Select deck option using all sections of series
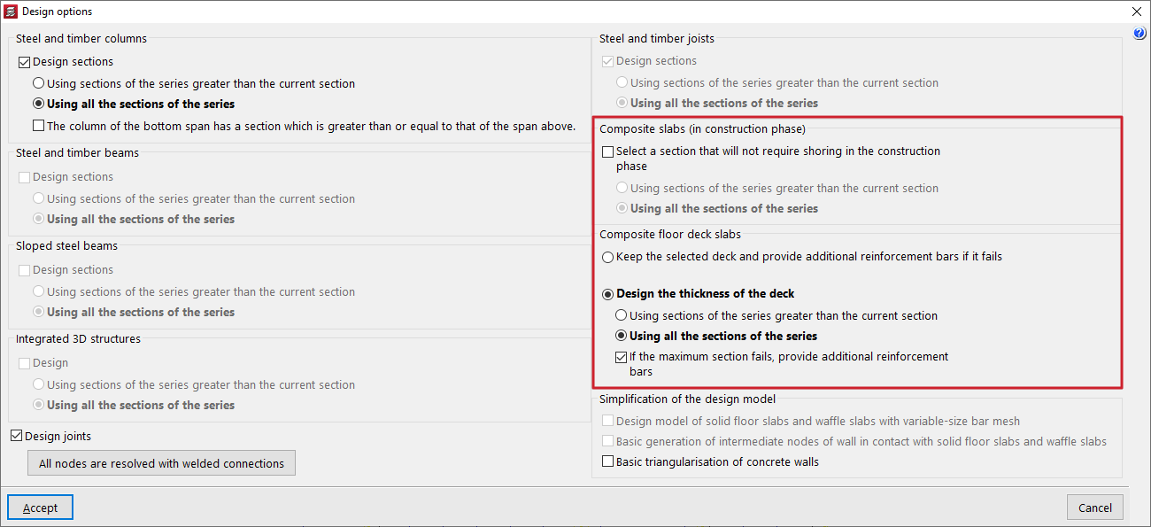 (x=622, y=336)
